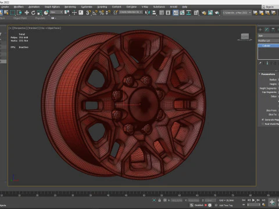The height and width of the screenshot is (209, 279).
Task: Click the Sign In button
Action: point(270,7)
